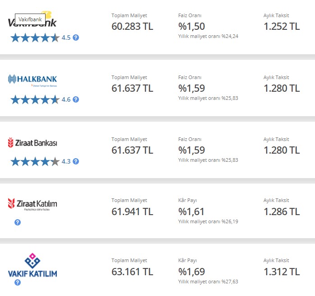Click the Ziraat Bankası star rating

pyautogui.click(x=35, y=162)
